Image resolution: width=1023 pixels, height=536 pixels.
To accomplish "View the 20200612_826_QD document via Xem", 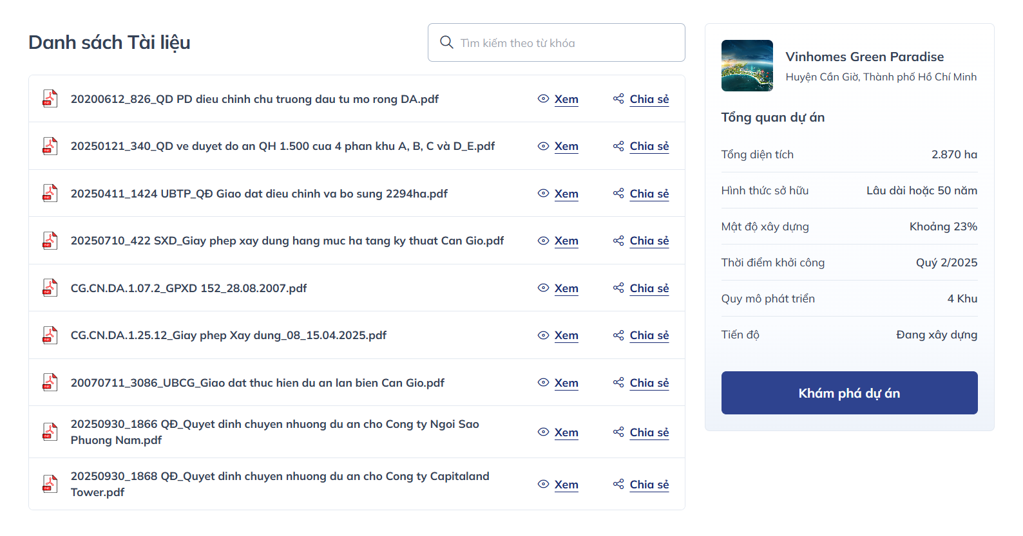I will click(x=566, y=99).
